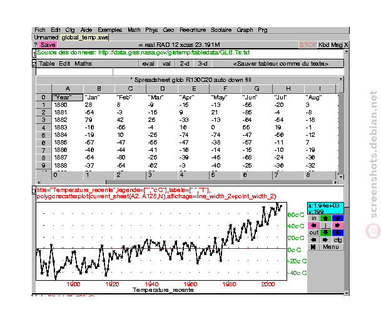
Task: Click the orthonormal axes icon button
Action: (325, 225)
